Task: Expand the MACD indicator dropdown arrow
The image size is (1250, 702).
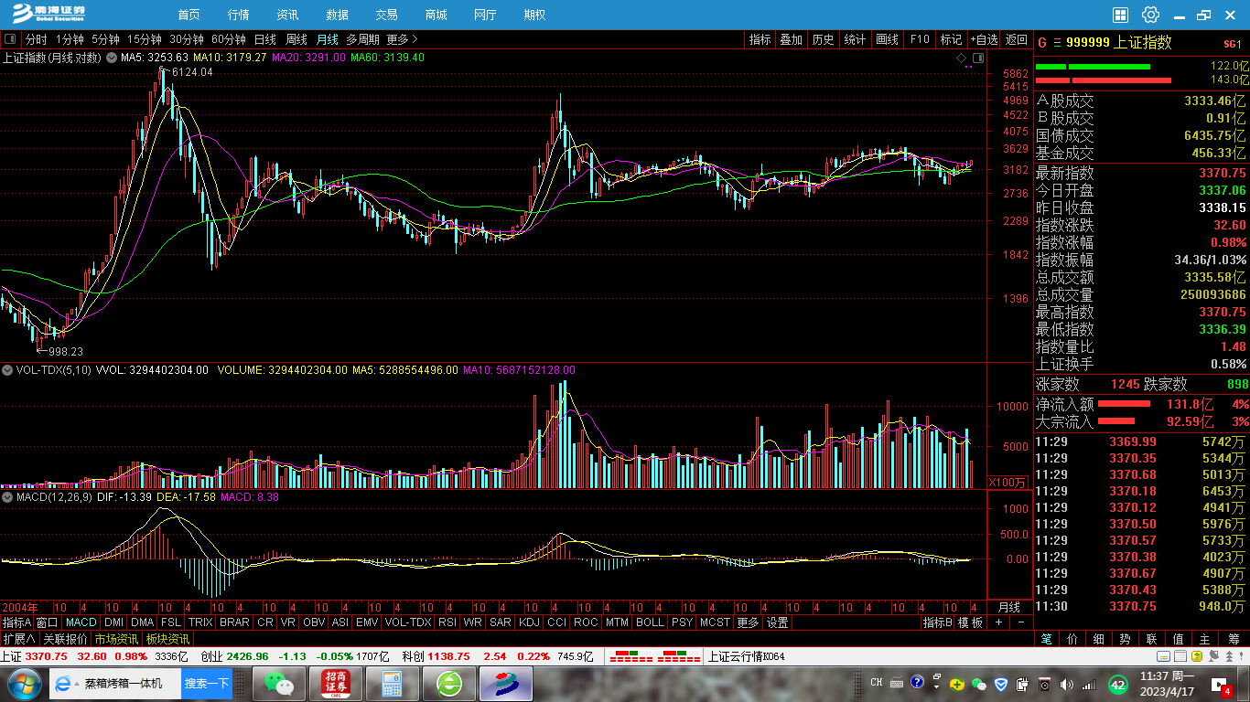Action: click(7, 497)
